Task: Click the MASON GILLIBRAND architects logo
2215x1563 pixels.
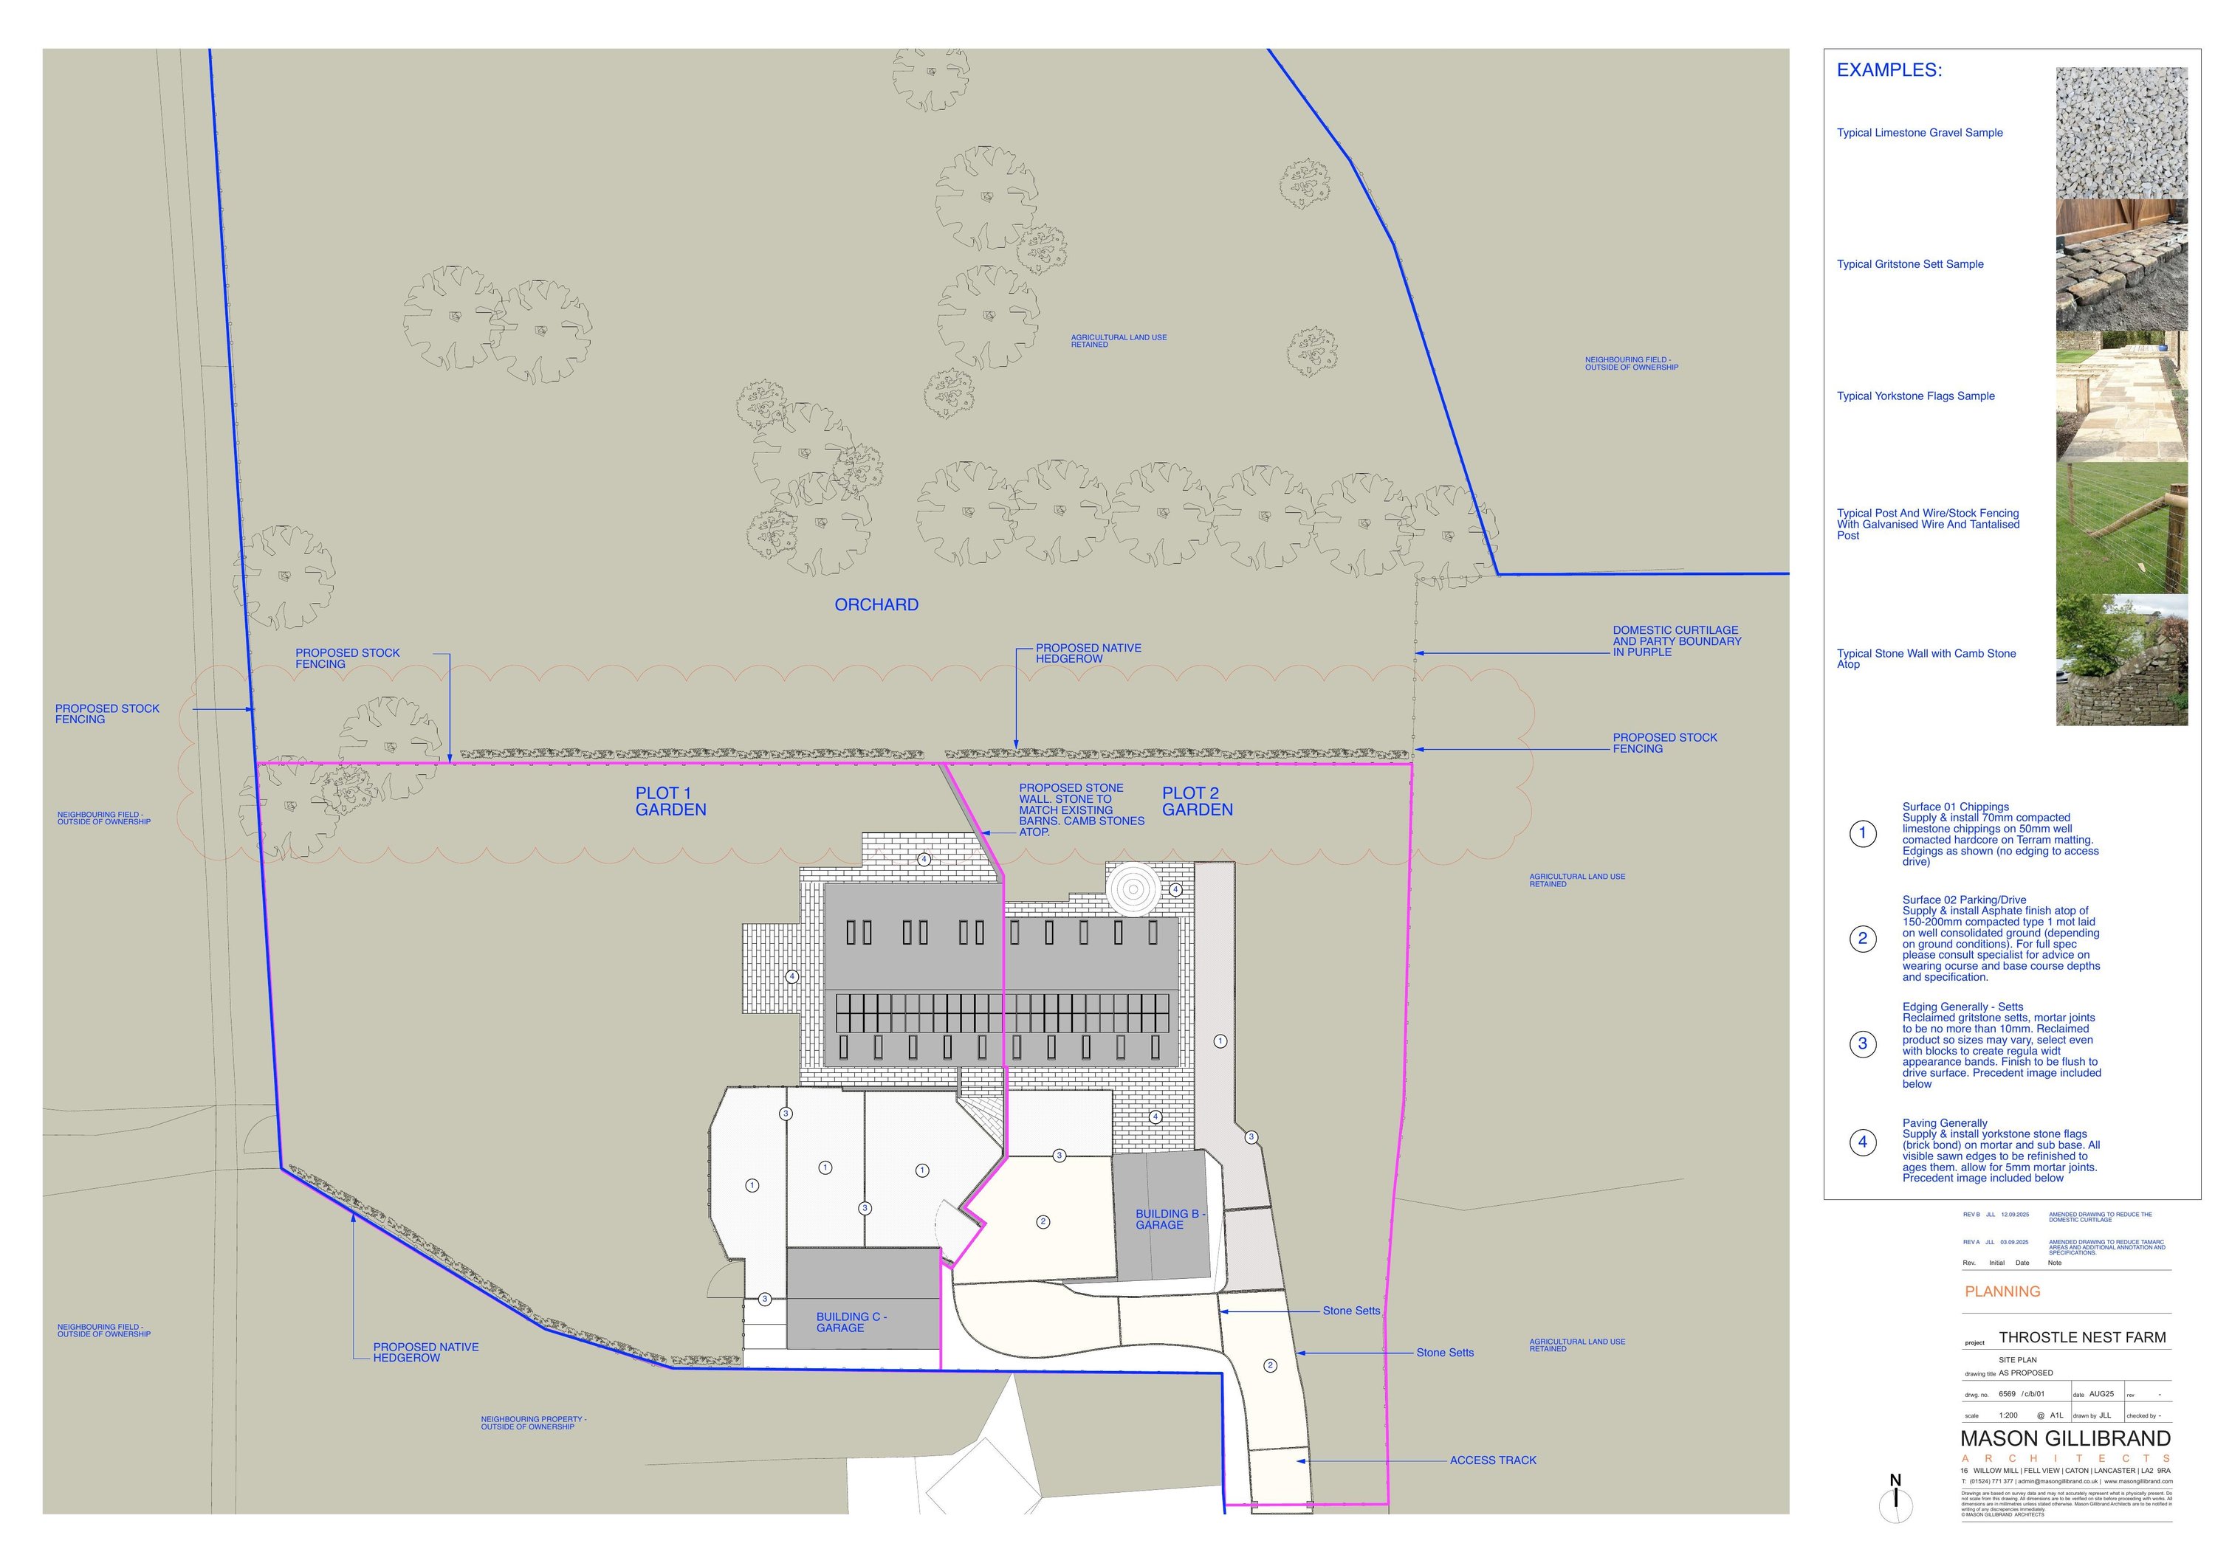Action: [2065, 1438]
